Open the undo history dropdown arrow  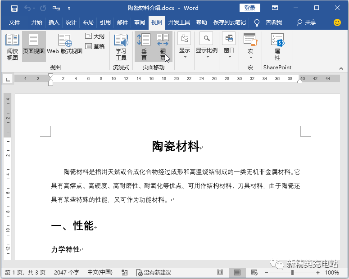coord(34,8)
